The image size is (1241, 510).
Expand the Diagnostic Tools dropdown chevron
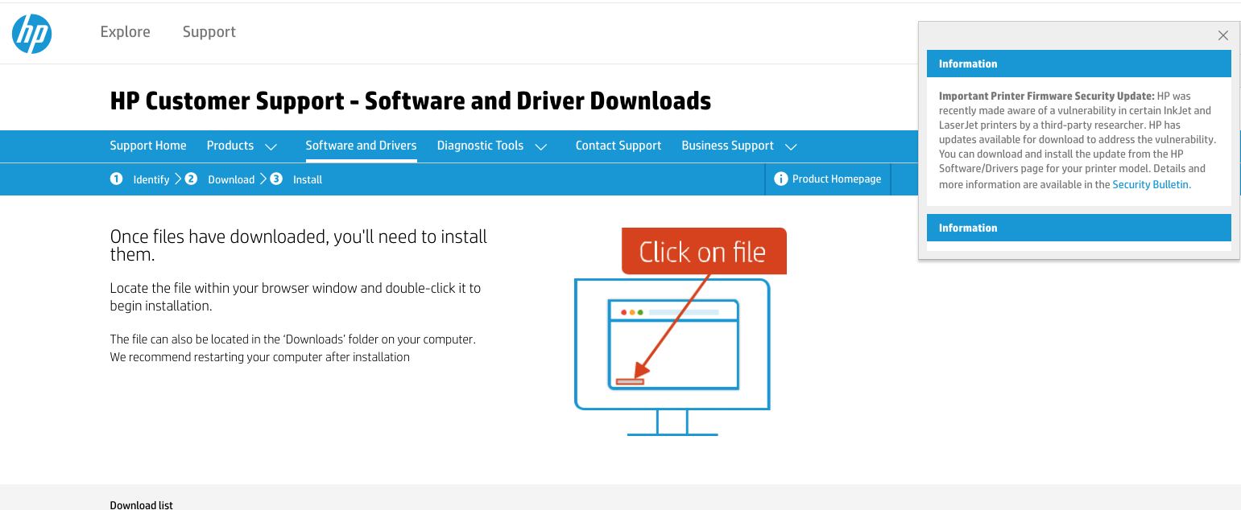click(541, 146)
